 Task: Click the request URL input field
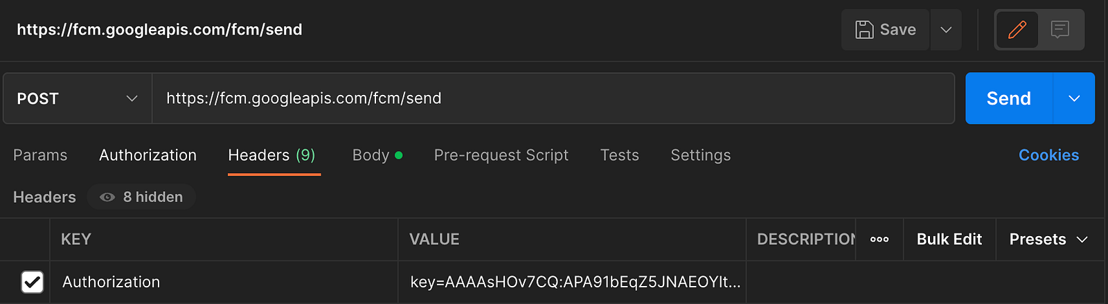pos(553,98)
